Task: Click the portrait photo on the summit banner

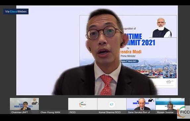Action: (x=162, y=28)
